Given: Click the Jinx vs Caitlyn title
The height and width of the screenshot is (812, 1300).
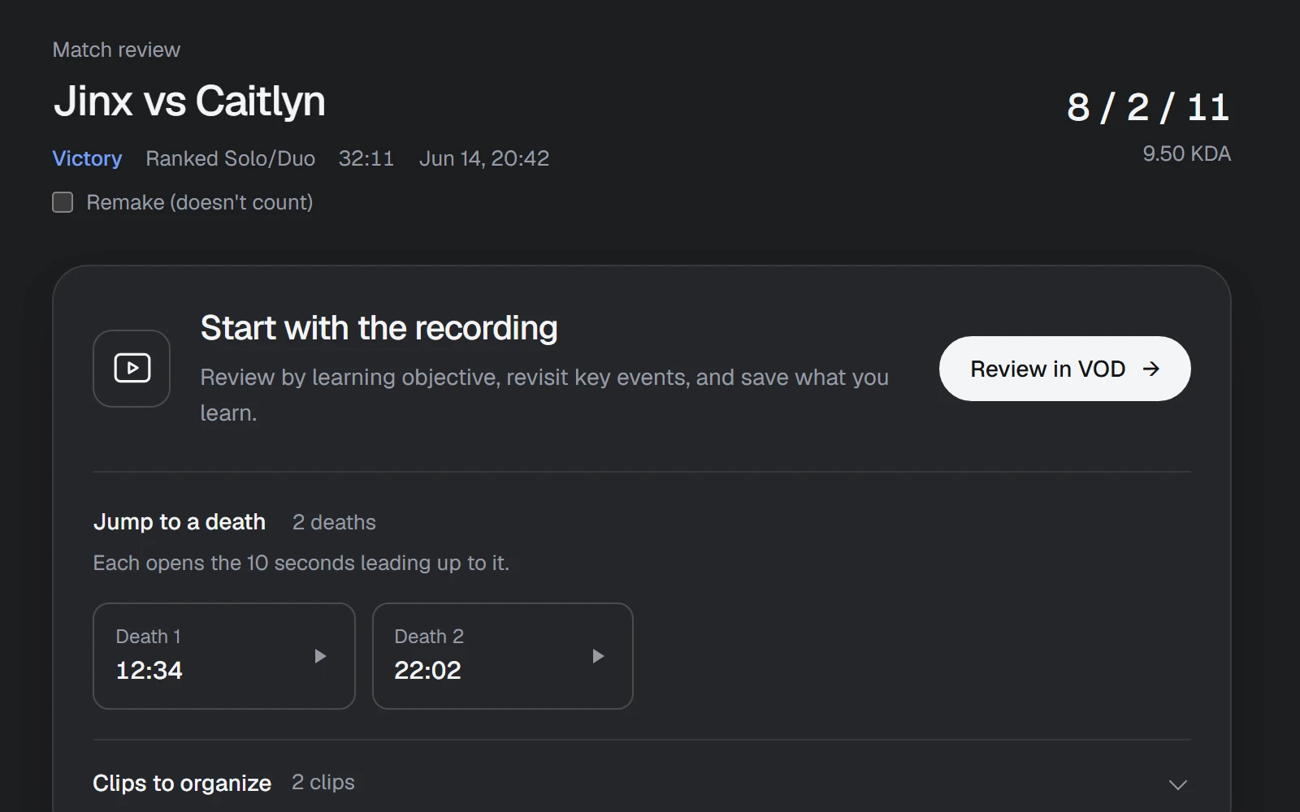Looking at the screenshot, I should point(189,101).
